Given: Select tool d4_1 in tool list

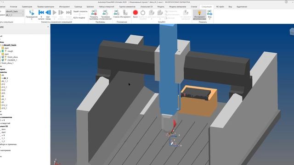Looking at the screenshot, I should pyautogui.click(x=4, y=99).
